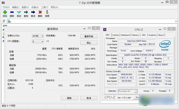179x109 pixels.
Task: Open the View (查看) menu
Action: tap(25, 7)
